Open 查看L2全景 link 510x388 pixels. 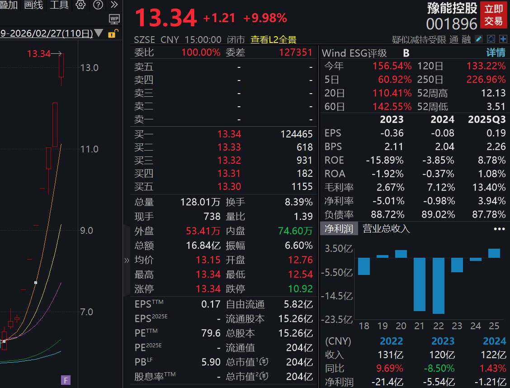pyautogui.click(x=273, y=40)
